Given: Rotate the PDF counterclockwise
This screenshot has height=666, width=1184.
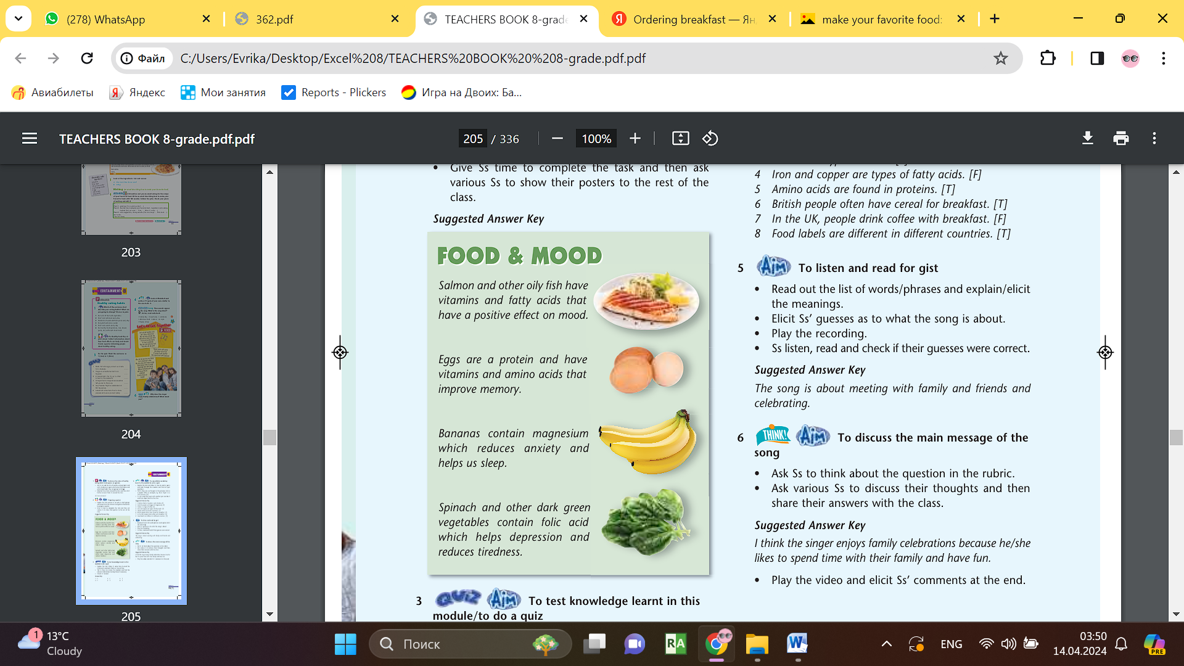Looking at the screenshot, I should (710, 139).
